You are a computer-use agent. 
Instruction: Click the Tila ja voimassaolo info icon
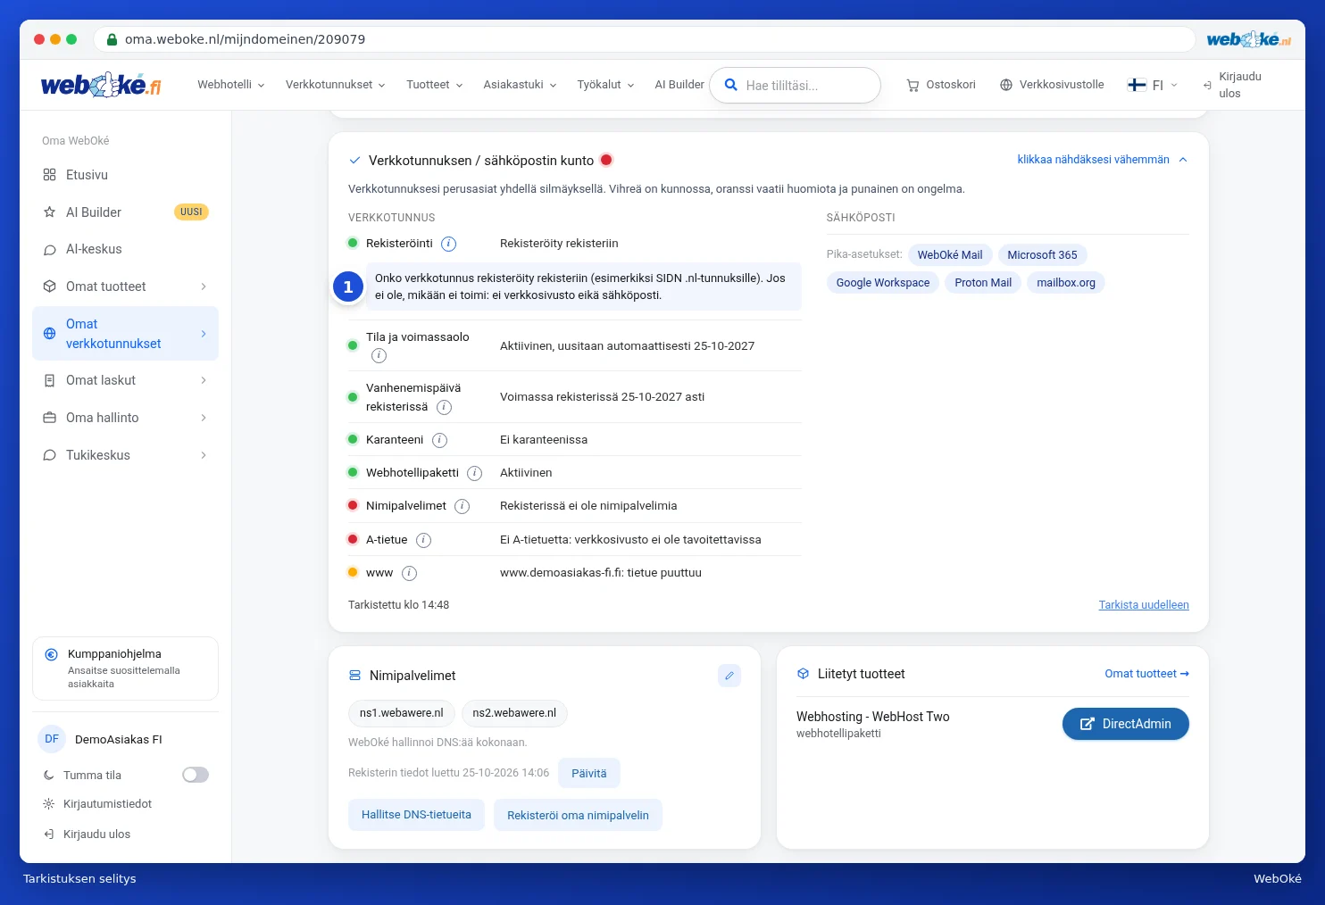[x=379, y=356]
